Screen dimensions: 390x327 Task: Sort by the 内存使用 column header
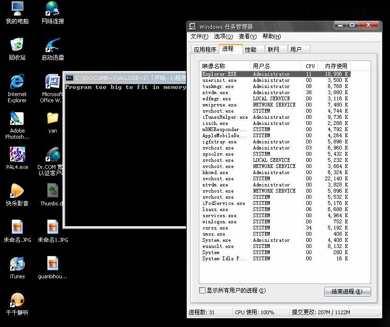pos(333,66)
